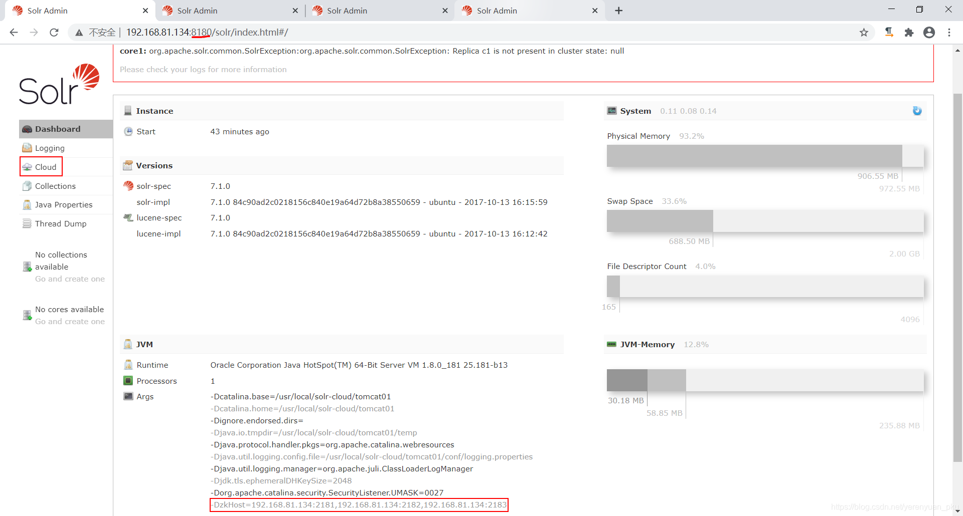Click the add core icon
The width and height of the screenshot is (963, 516).
[x=27, y=315]
